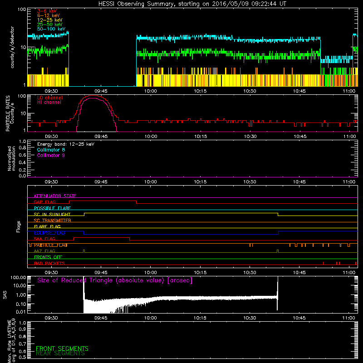Click 'Size of Reduced Triangle' caption

[115, 280]
